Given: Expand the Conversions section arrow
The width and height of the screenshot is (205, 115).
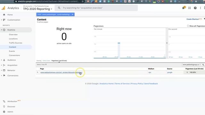Looking at the screenshot, I should click(1, 75).
